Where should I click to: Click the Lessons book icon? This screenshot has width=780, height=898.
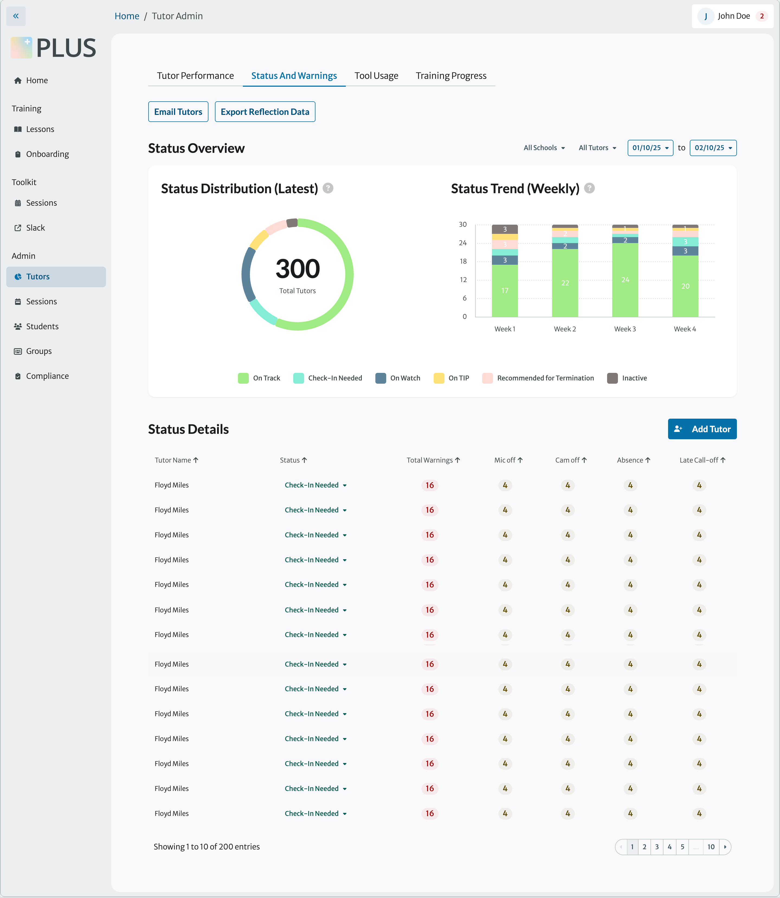click(x=18, y=129)
